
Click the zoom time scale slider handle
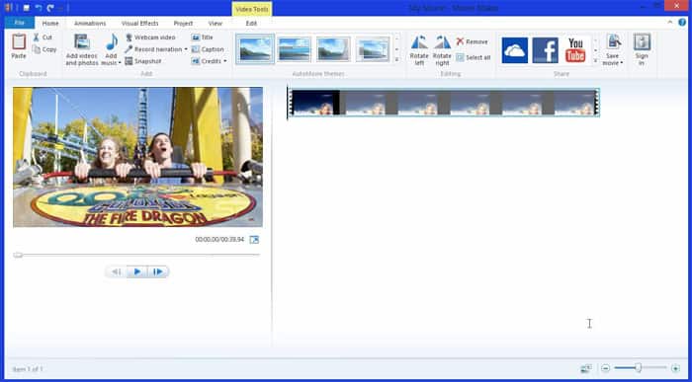tap(638, 367)
